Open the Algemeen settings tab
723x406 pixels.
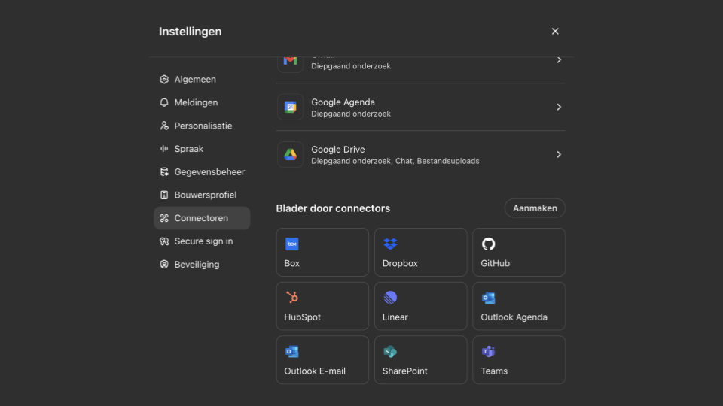[195, 80]
